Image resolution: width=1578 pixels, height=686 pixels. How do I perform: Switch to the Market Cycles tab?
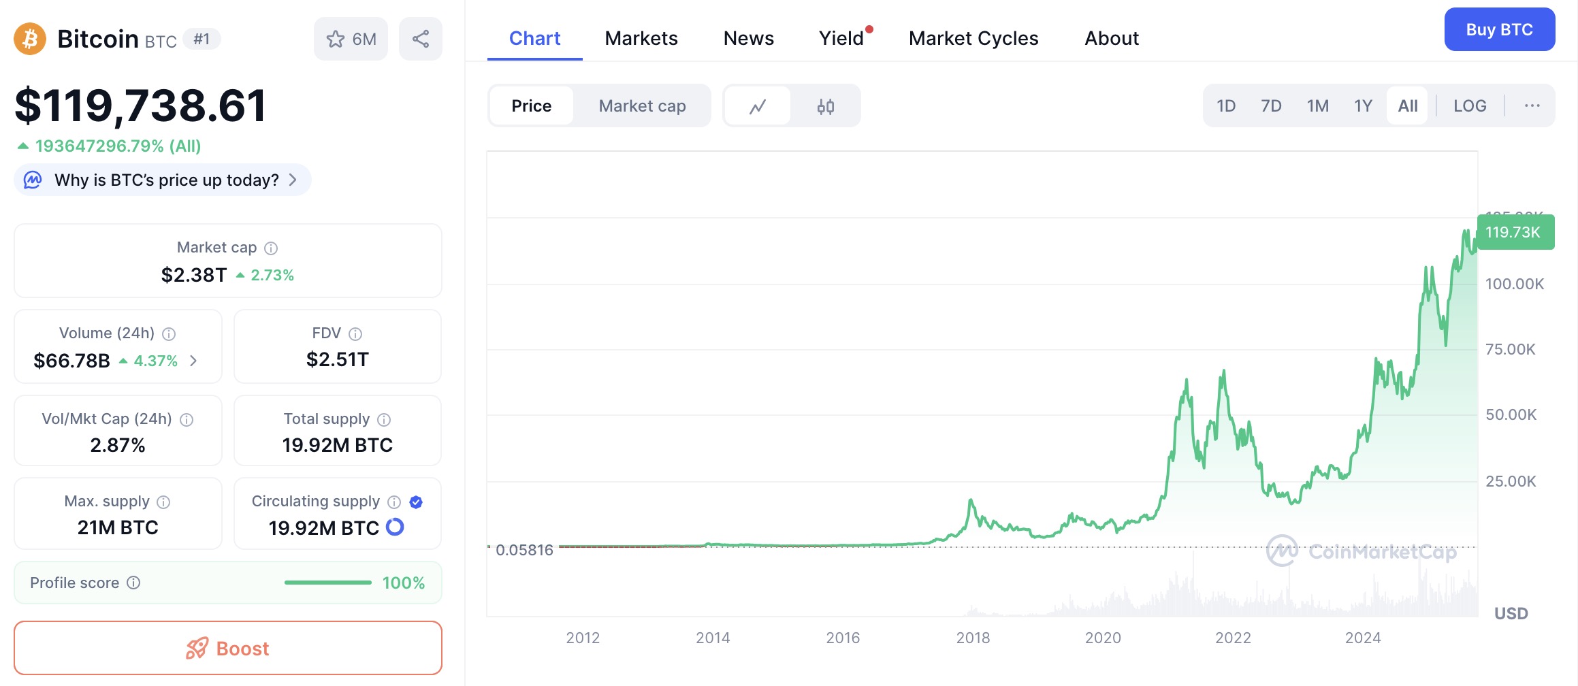click(x=973, y=39)
